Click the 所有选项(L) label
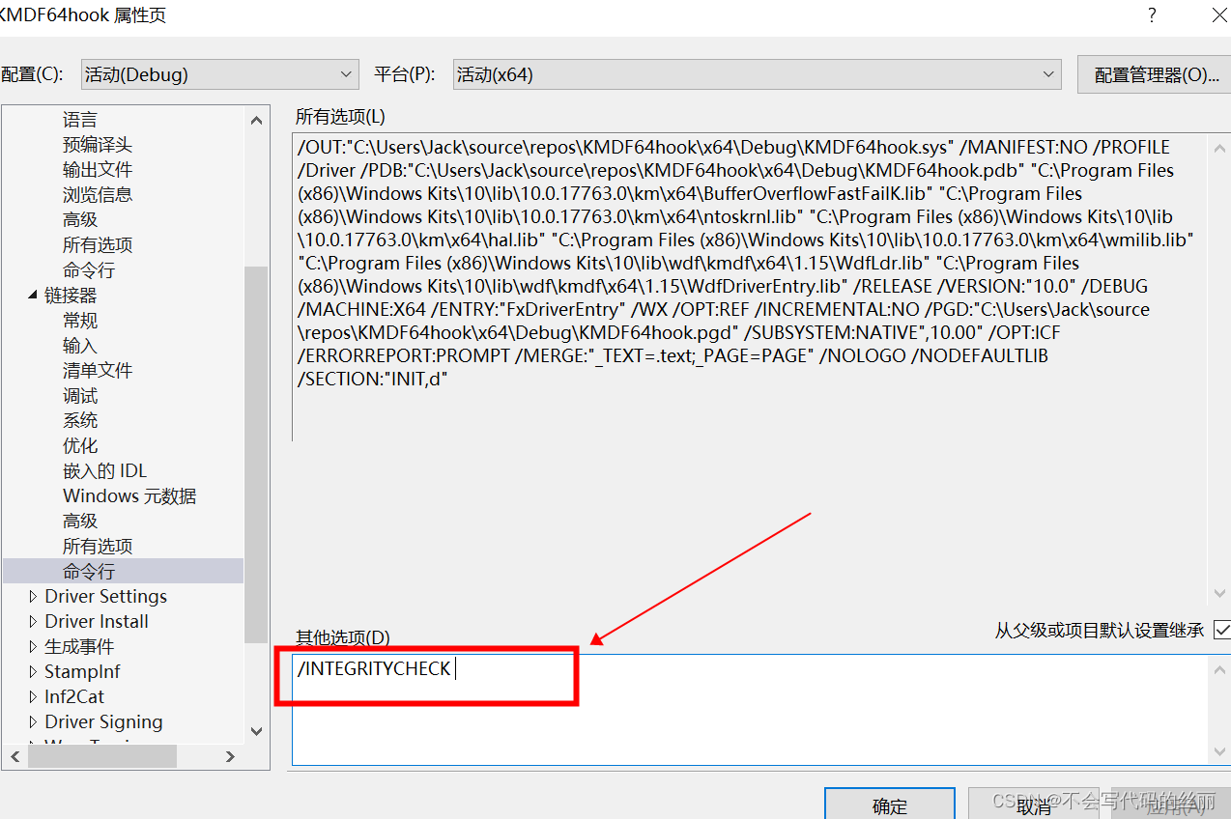Image resolution: width=1231 pixels, height=819 pixels. (340, 117)
